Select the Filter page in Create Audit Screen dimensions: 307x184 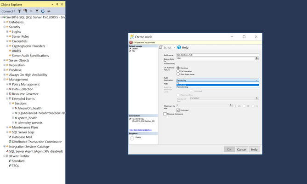(x=134, y=51)
